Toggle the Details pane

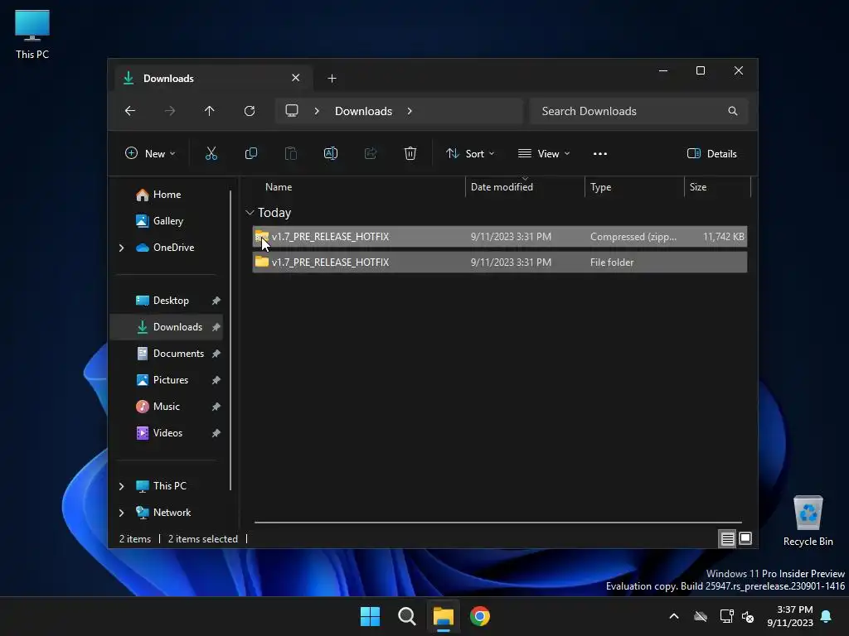711,153
